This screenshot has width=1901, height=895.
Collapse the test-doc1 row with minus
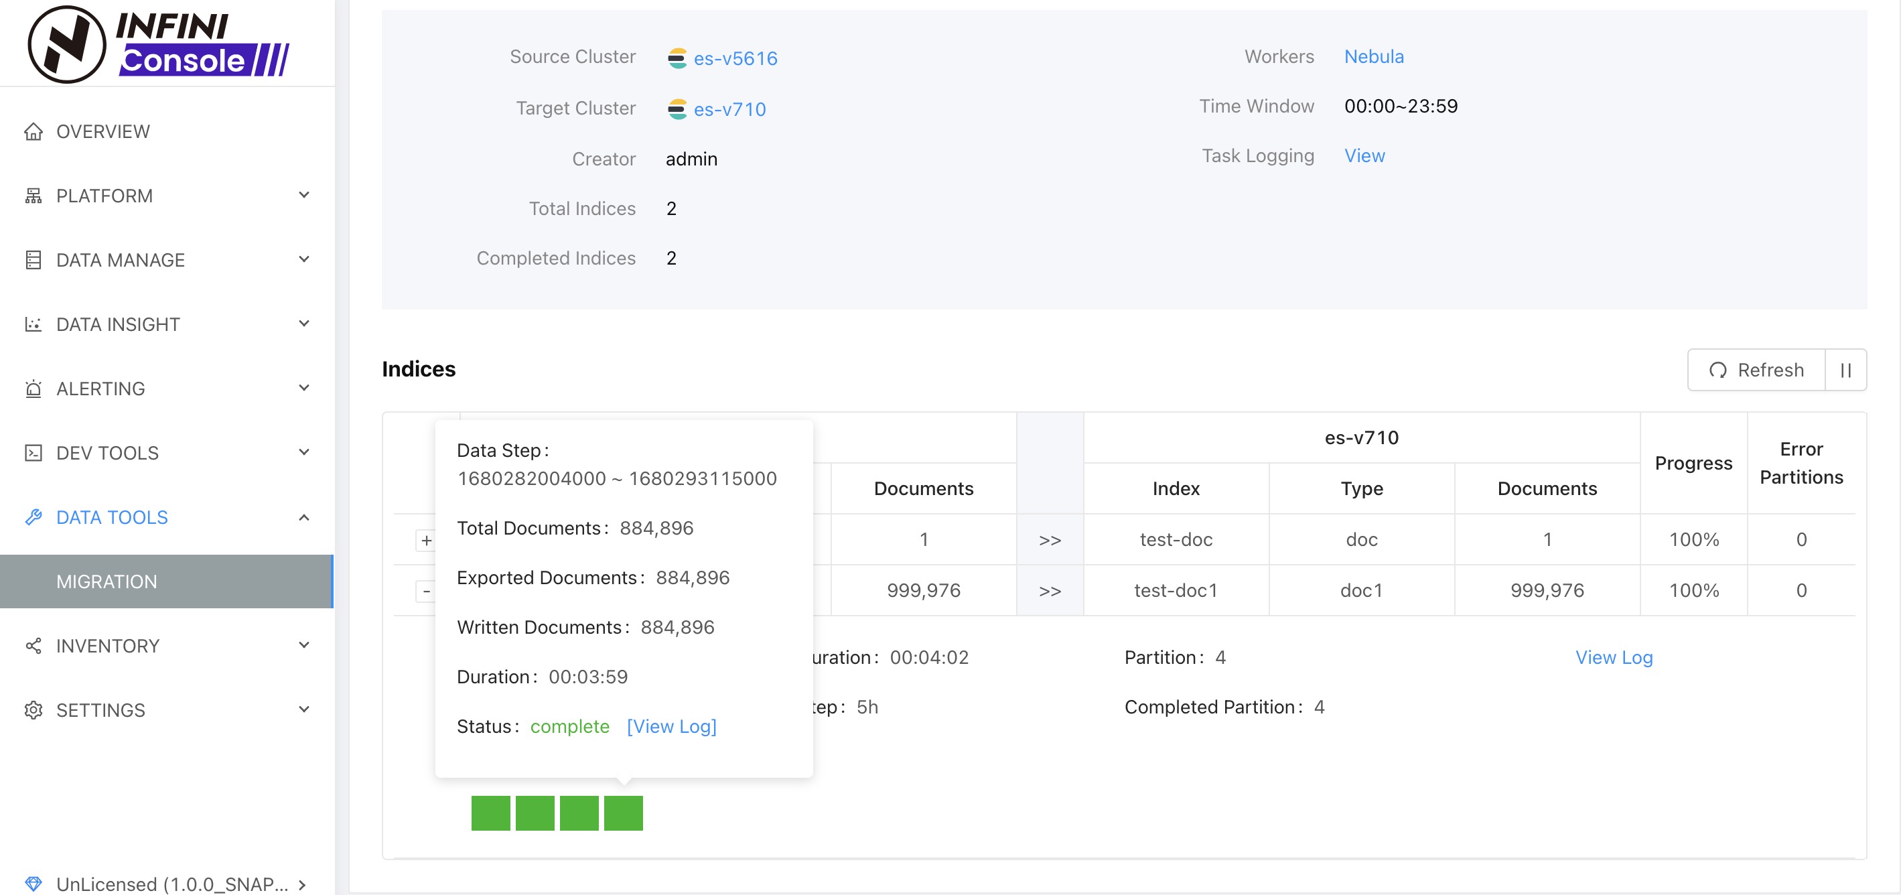coord(426,591)
